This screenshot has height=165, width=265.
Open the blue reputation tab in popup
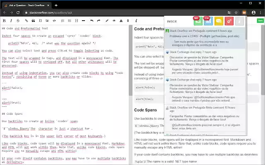click(x=207, y=21)
